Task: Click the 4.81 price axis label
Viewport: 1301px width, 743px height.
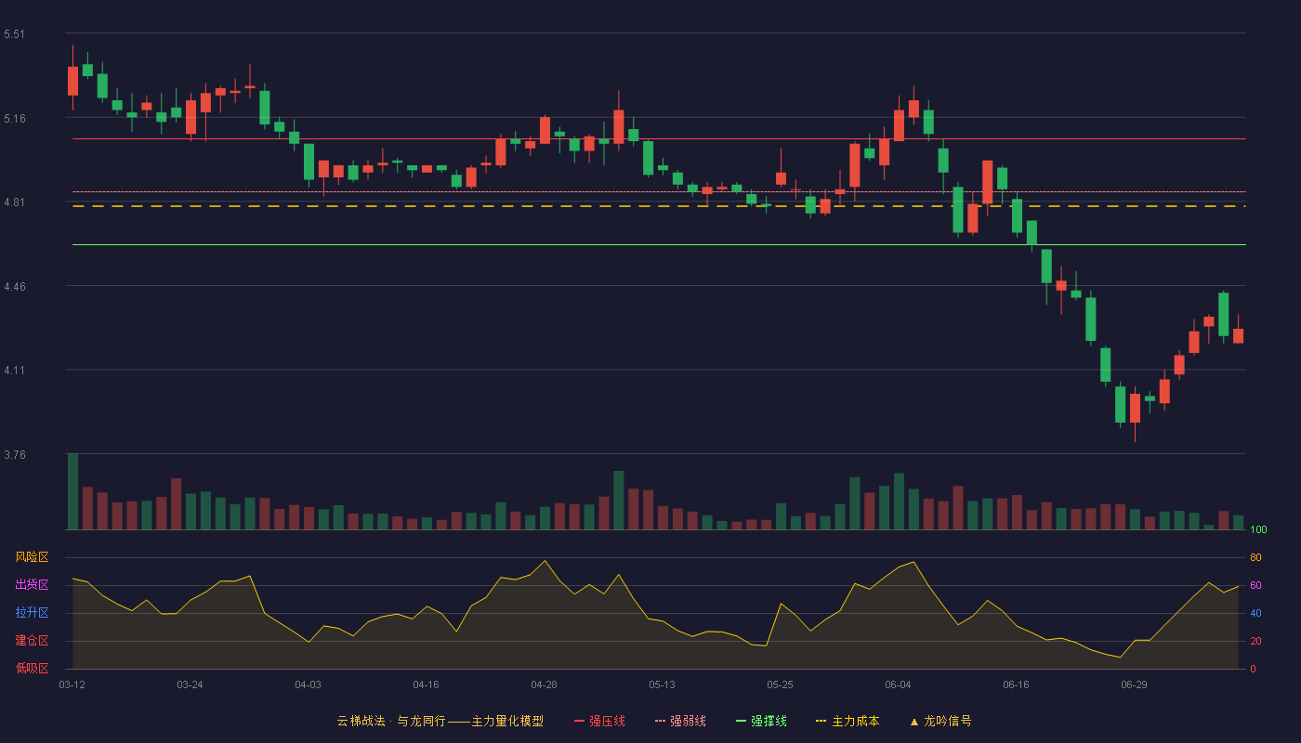Action: pyautogui.click(x=15, y=202)
